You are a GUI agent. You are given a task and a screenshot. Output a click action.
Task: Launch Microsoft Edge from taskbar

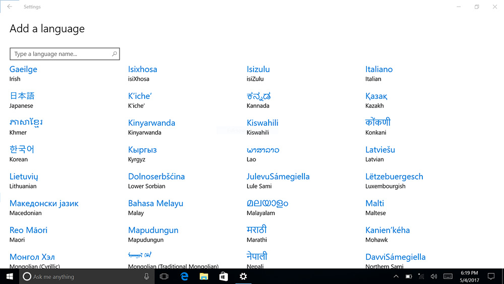(x=184, y=276)
